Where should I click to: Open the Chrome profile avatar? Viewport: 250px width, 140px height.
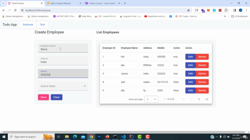[x=241, y=10]
